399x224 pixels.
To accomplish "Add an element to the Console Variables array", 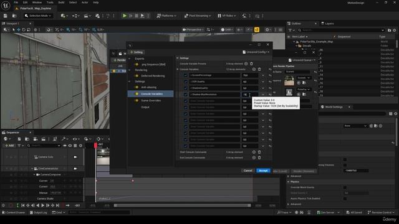I will pyautogui.click(x=254, y=69).
